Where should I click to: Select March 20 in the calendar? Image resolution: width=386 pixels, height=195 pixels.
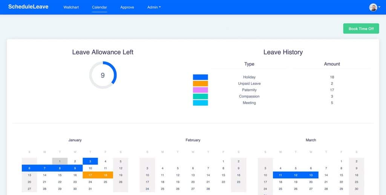pyautogui.click(x=311, y=182)
